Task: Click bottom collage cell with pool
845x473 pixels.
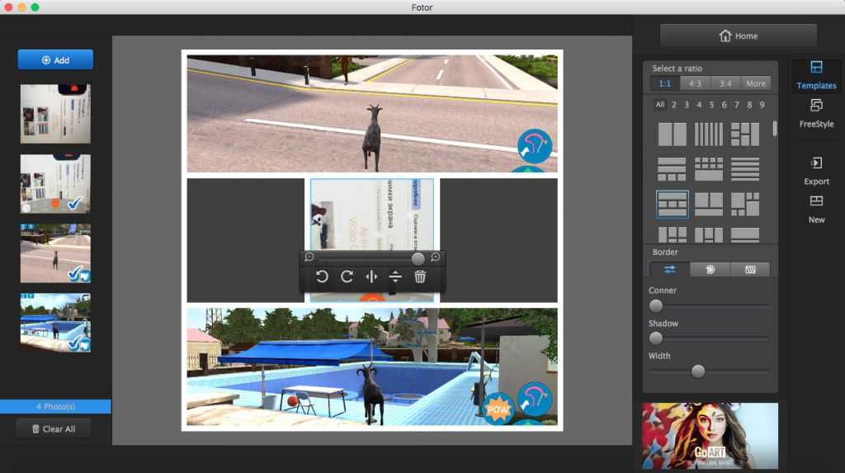Action: [x=372, y=367]
